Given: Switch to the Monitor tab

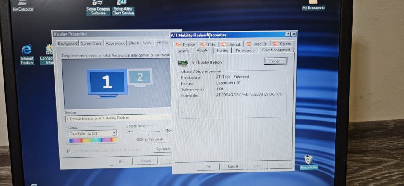Looking at the screenshot, I should click(222, 51).
